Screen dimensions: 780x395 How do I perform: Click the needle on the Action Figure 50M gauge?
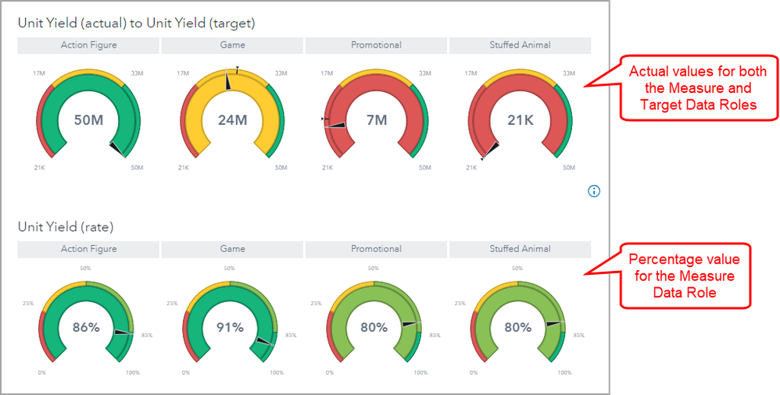[x=118, y=150]
